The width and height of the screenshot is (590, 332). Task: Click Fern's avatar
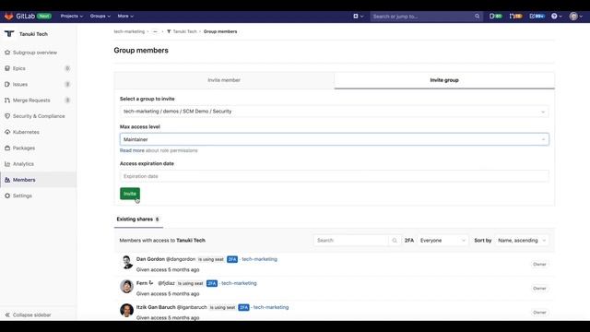point(127,287)
